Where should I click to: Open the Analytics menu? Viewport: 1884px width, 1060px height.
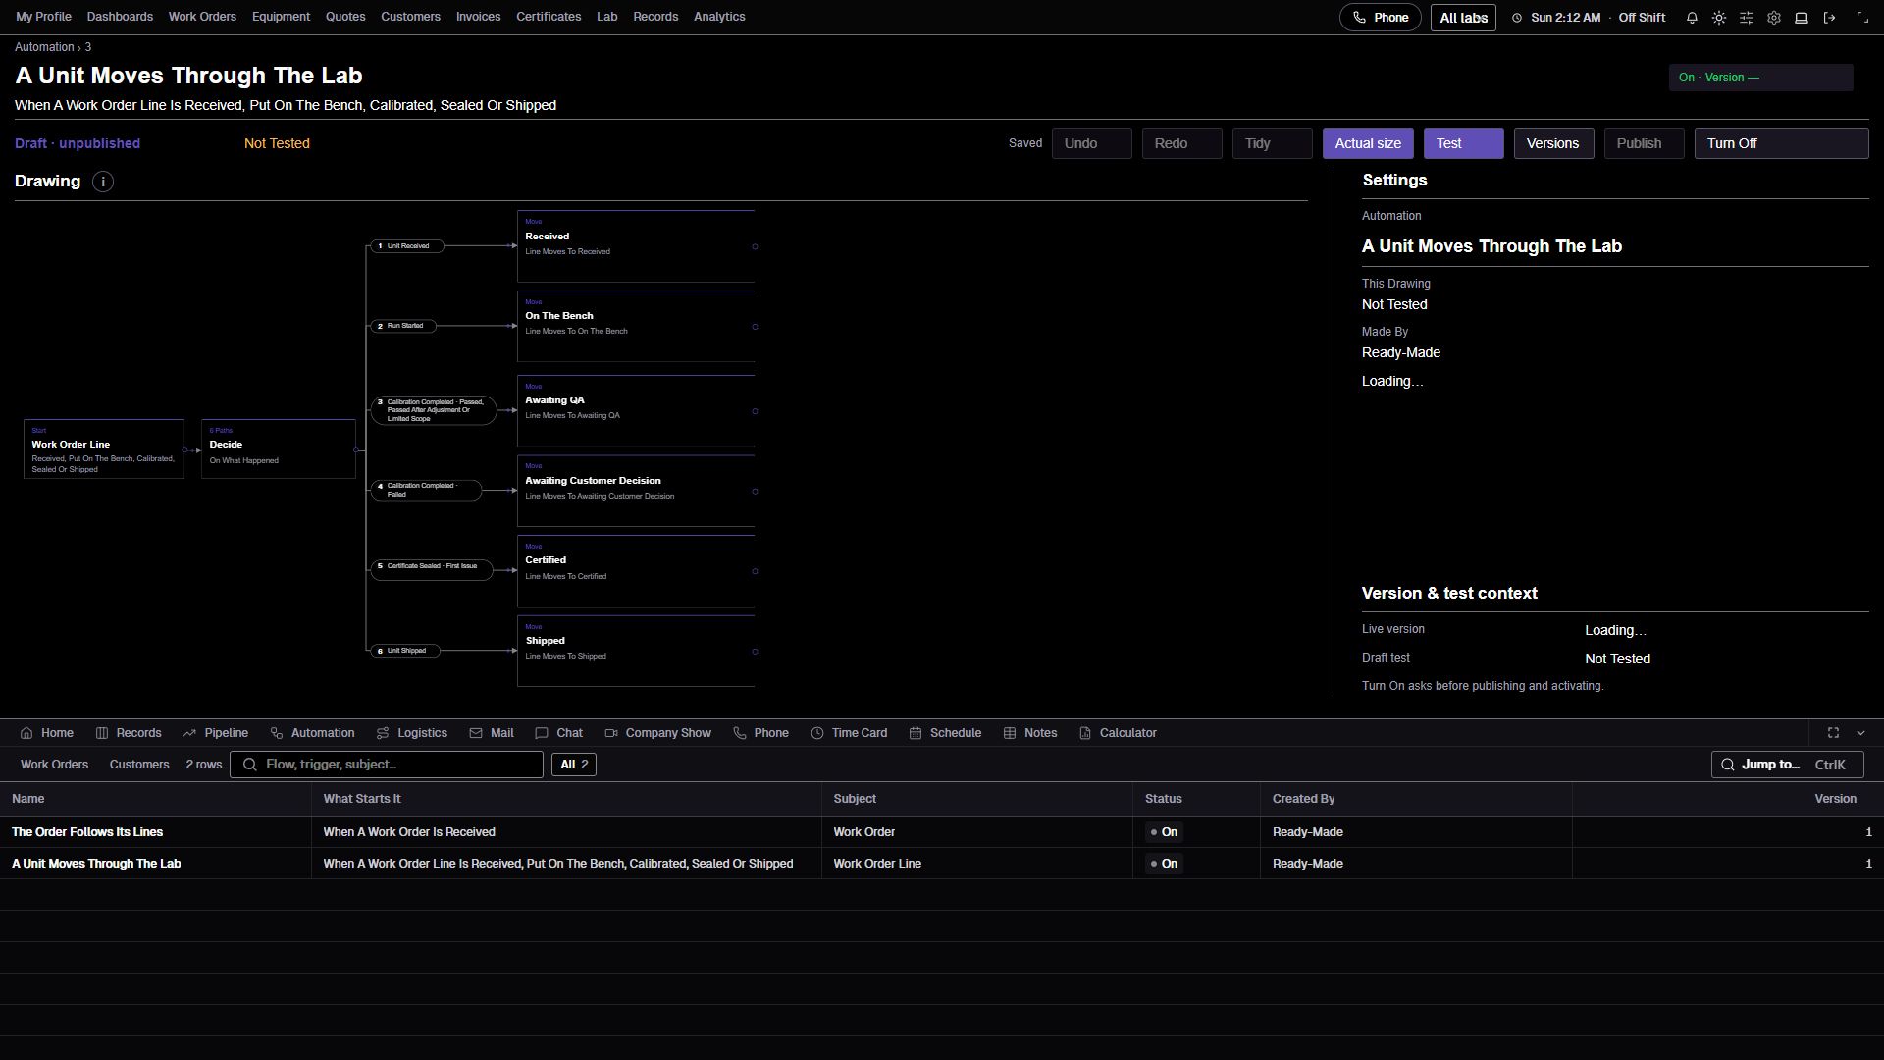tap(719, 17)
